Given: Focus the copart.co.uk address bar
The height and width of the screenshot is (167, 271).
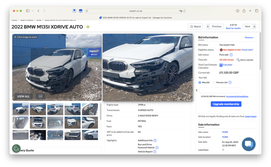Looking at the screenshot, I should click(x=135, y=11).
